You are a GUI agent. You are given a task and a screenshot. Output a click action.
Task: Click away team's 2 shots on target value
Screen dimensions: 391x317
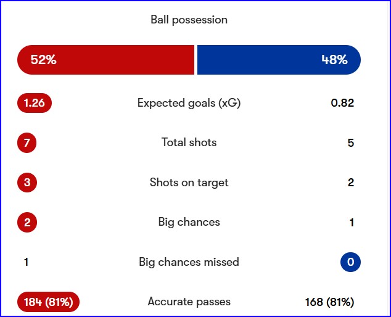click(x=350, y=183)
